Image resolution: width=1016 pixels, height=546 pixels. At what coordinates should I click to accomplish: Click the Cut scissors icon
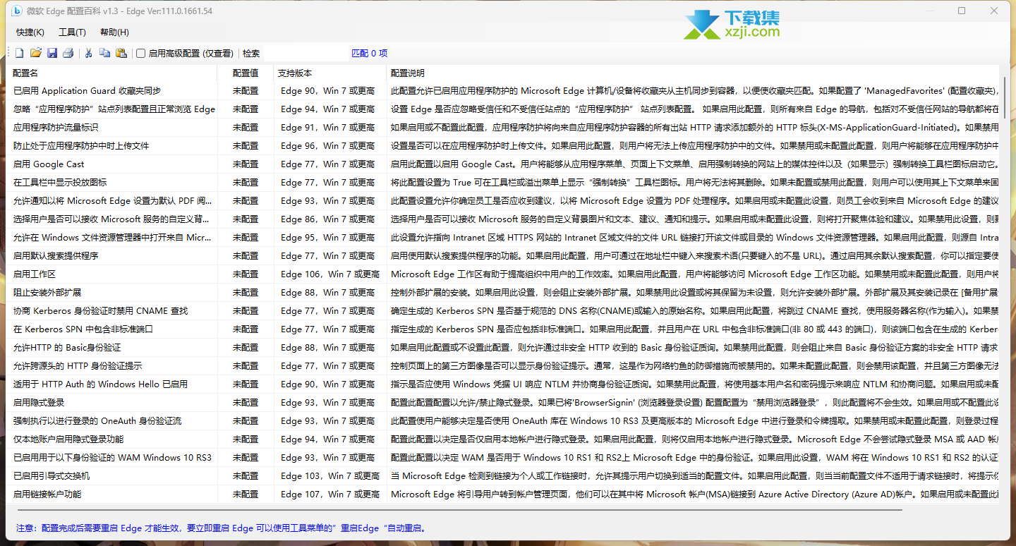(89, 53)
